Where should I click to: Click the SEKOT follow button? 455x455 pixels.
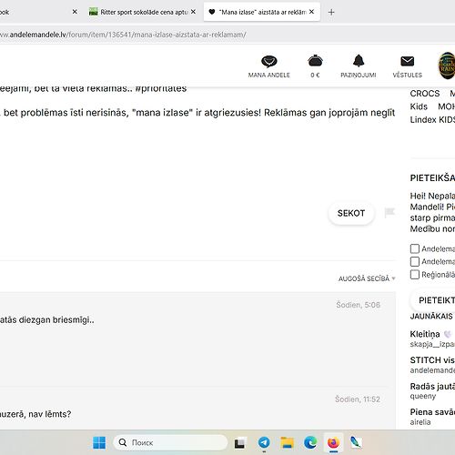(x=351, y=213)
